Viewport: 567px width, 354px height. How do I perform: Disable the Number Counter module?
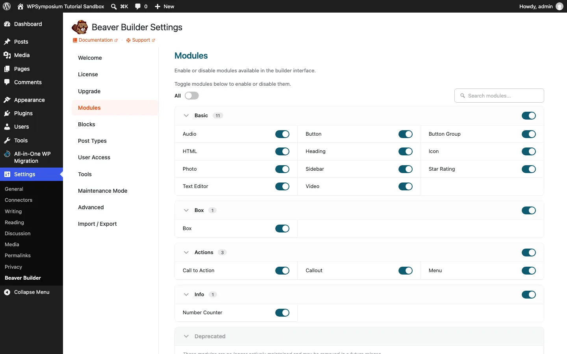tap(282, 313)
